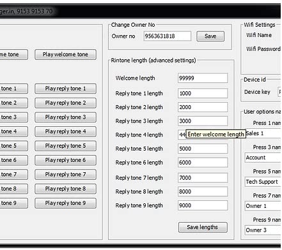This screenshot has width=282, height=250.
Task: Select Reply tone 2 length field
Action: (203, 107)
